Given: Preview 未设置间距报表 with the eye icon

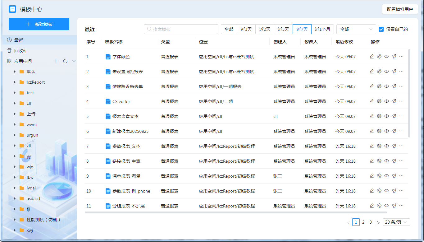Looking at the screenshot, I should (387, 72).
